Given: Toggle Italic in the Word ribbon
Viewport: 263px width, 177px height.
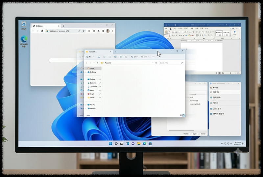Looking at the screenshot, I should [175, 35].
